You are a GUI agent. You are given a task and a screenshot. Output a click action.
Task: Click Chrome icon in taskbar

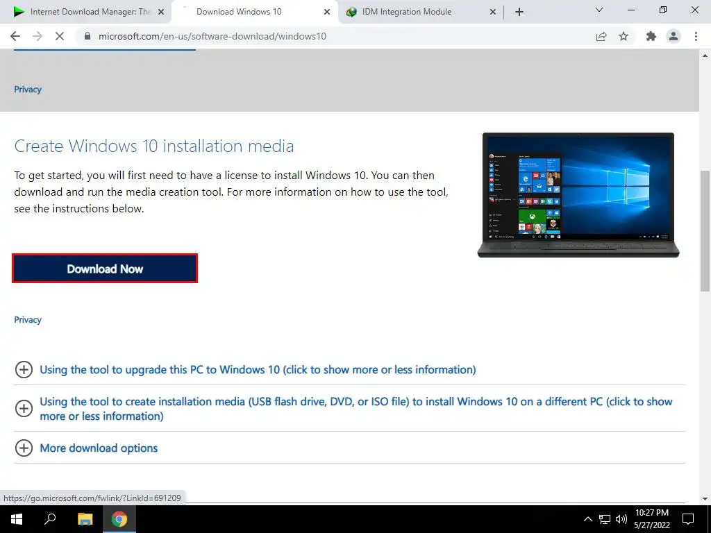coord(119,519)
